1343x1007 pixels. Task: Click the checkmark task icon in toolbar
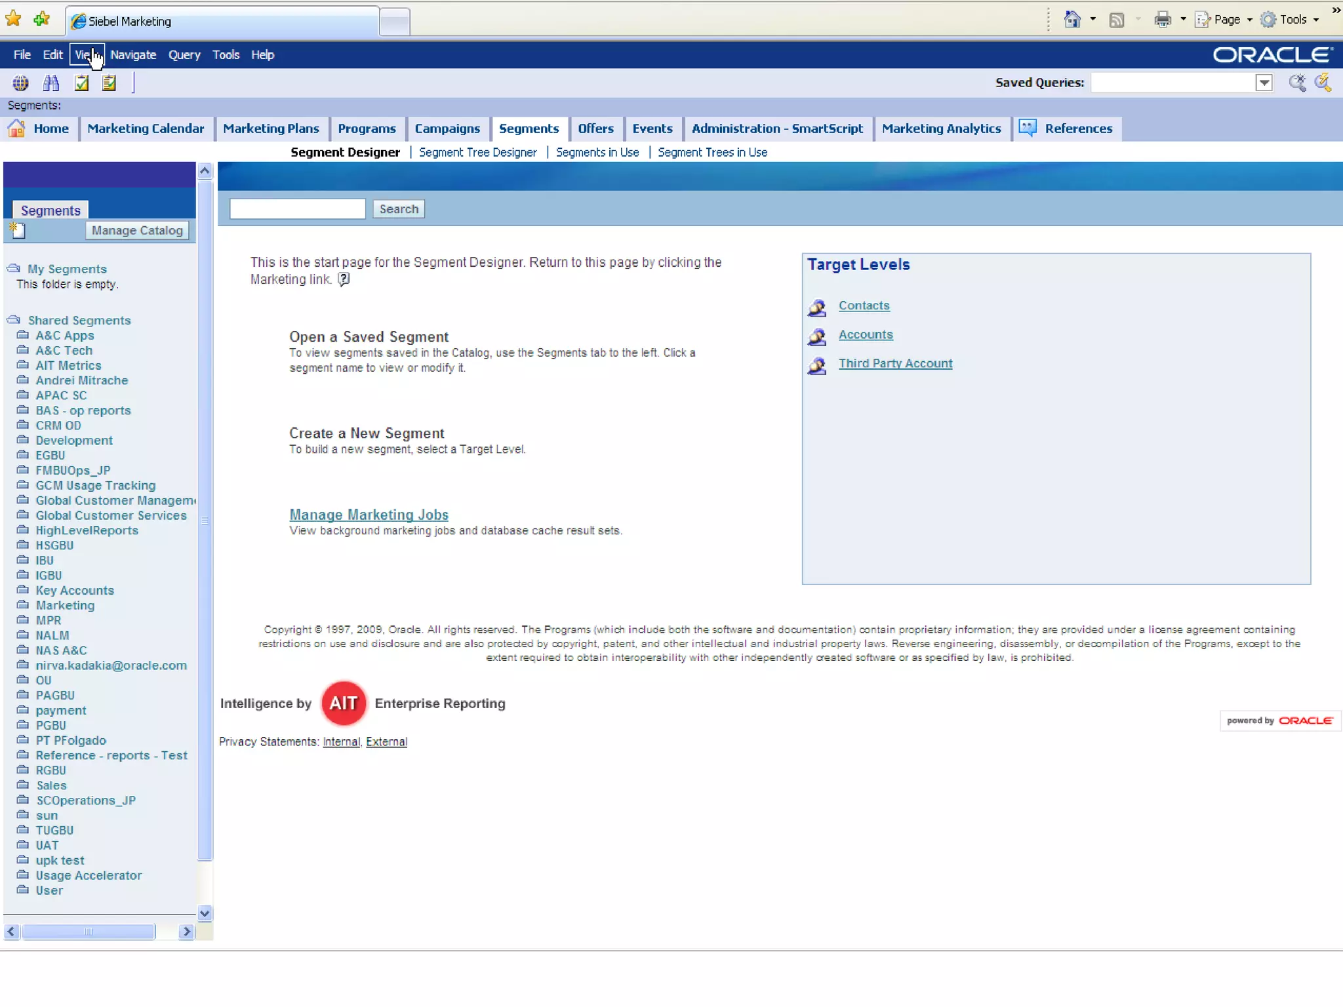tap(82, 83)
